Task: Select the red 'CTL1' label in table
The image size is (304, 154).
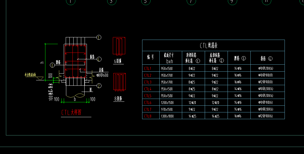Action: [147, 68]
